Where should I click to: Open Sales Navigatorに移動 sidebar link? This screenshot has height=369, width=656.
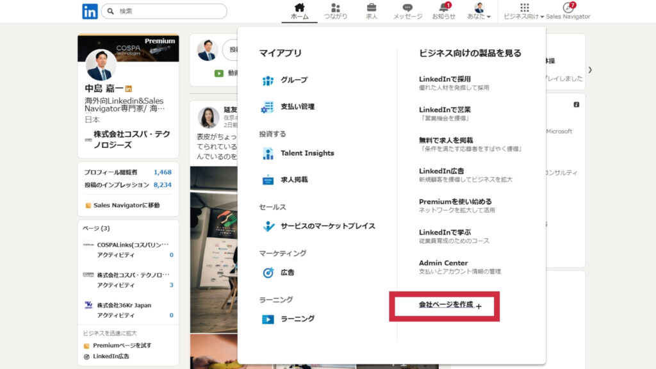pyautogui.click(x=126, y=205)
